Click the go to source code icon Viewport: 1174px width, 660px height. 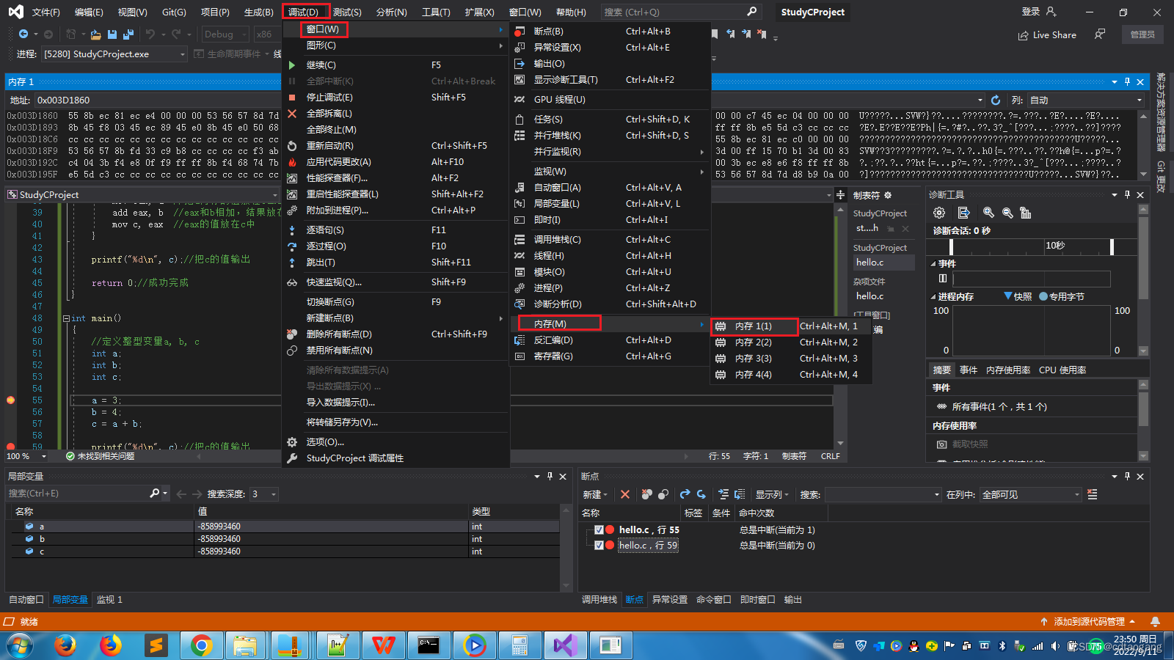723,494
